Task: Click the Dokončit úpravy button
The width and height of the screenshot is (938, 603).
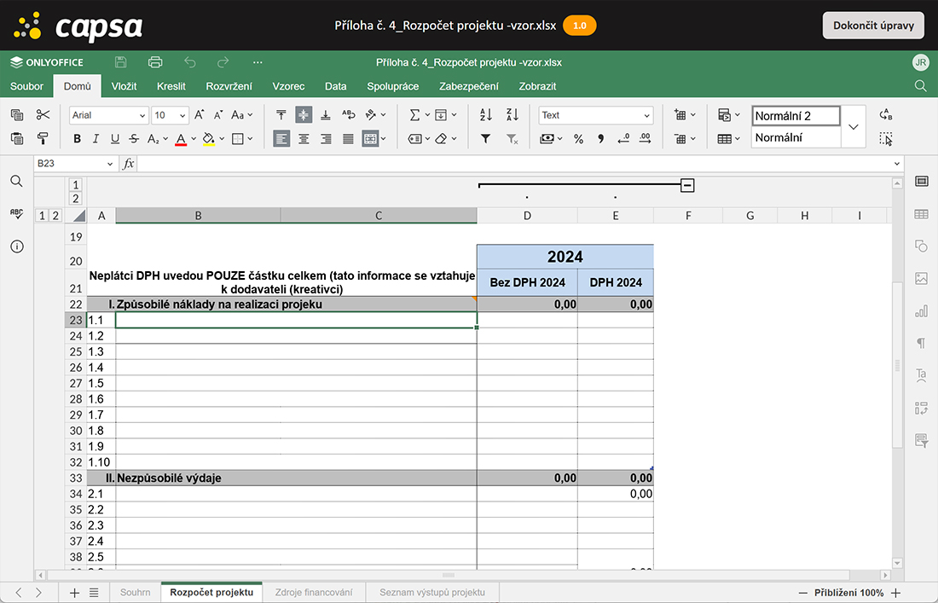Action: click(x=873, y=25)
